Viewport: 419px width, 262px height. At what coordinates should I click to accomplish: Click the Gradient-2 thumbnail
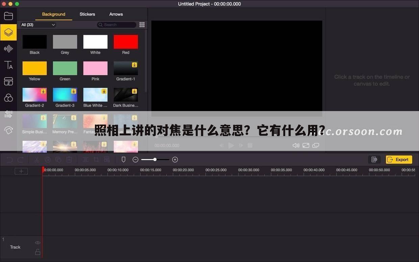pos(34,95)
